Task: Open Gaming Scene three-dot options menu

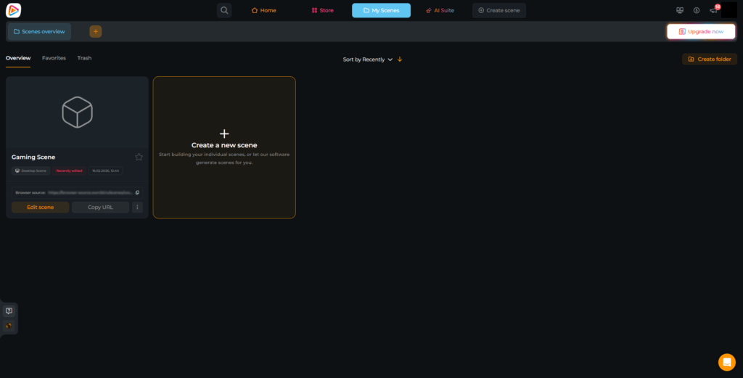Action: (x=137, y=207)
